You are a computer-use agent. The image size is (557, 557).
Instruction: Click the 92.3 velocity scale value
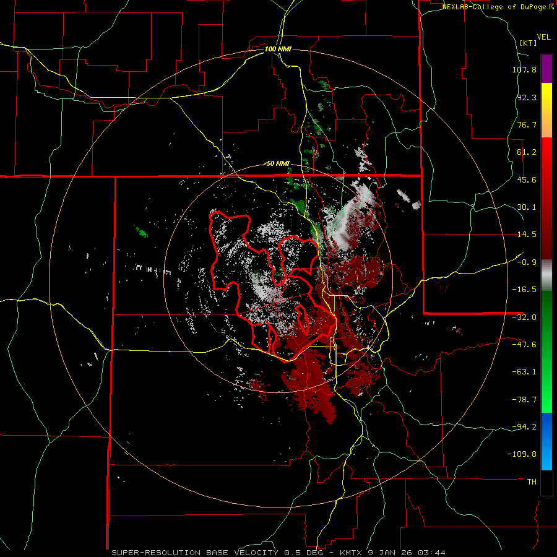(527, 97)
